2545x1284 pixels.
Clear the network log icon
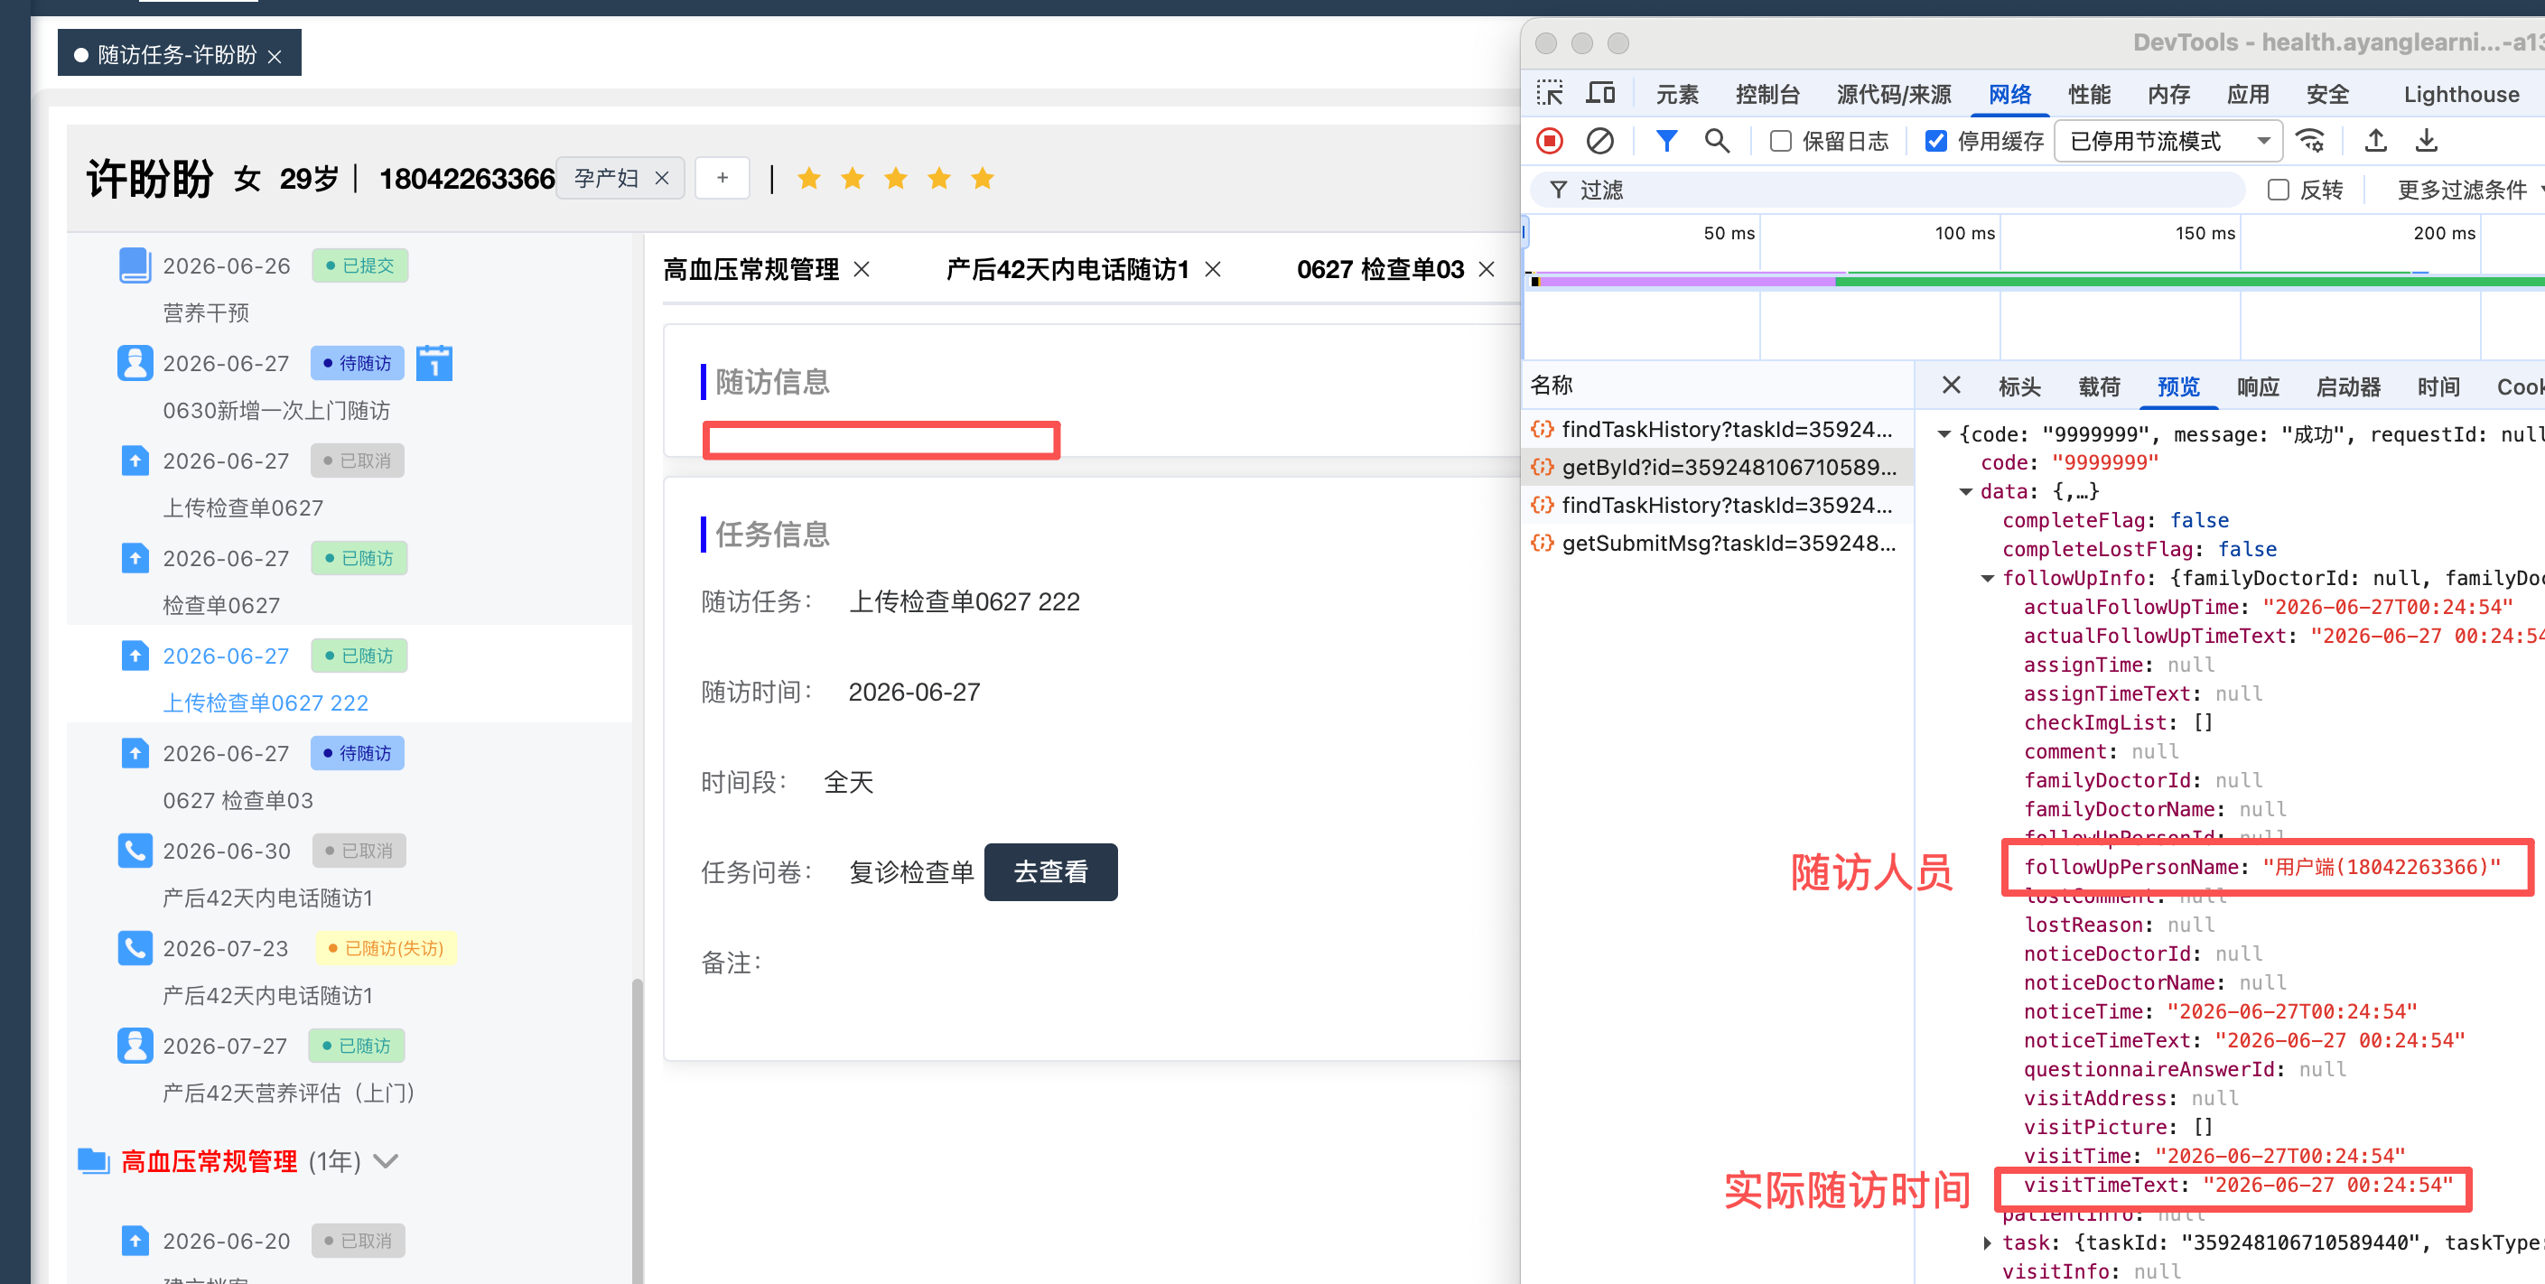[x=1599, y=141]
